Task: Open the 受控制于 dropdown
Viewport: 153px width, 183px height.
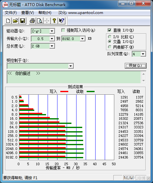Action: pos(71,66)
